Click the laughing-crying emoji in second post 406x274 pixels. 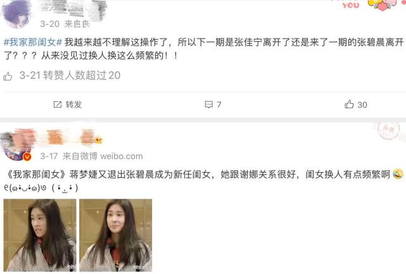398,174
